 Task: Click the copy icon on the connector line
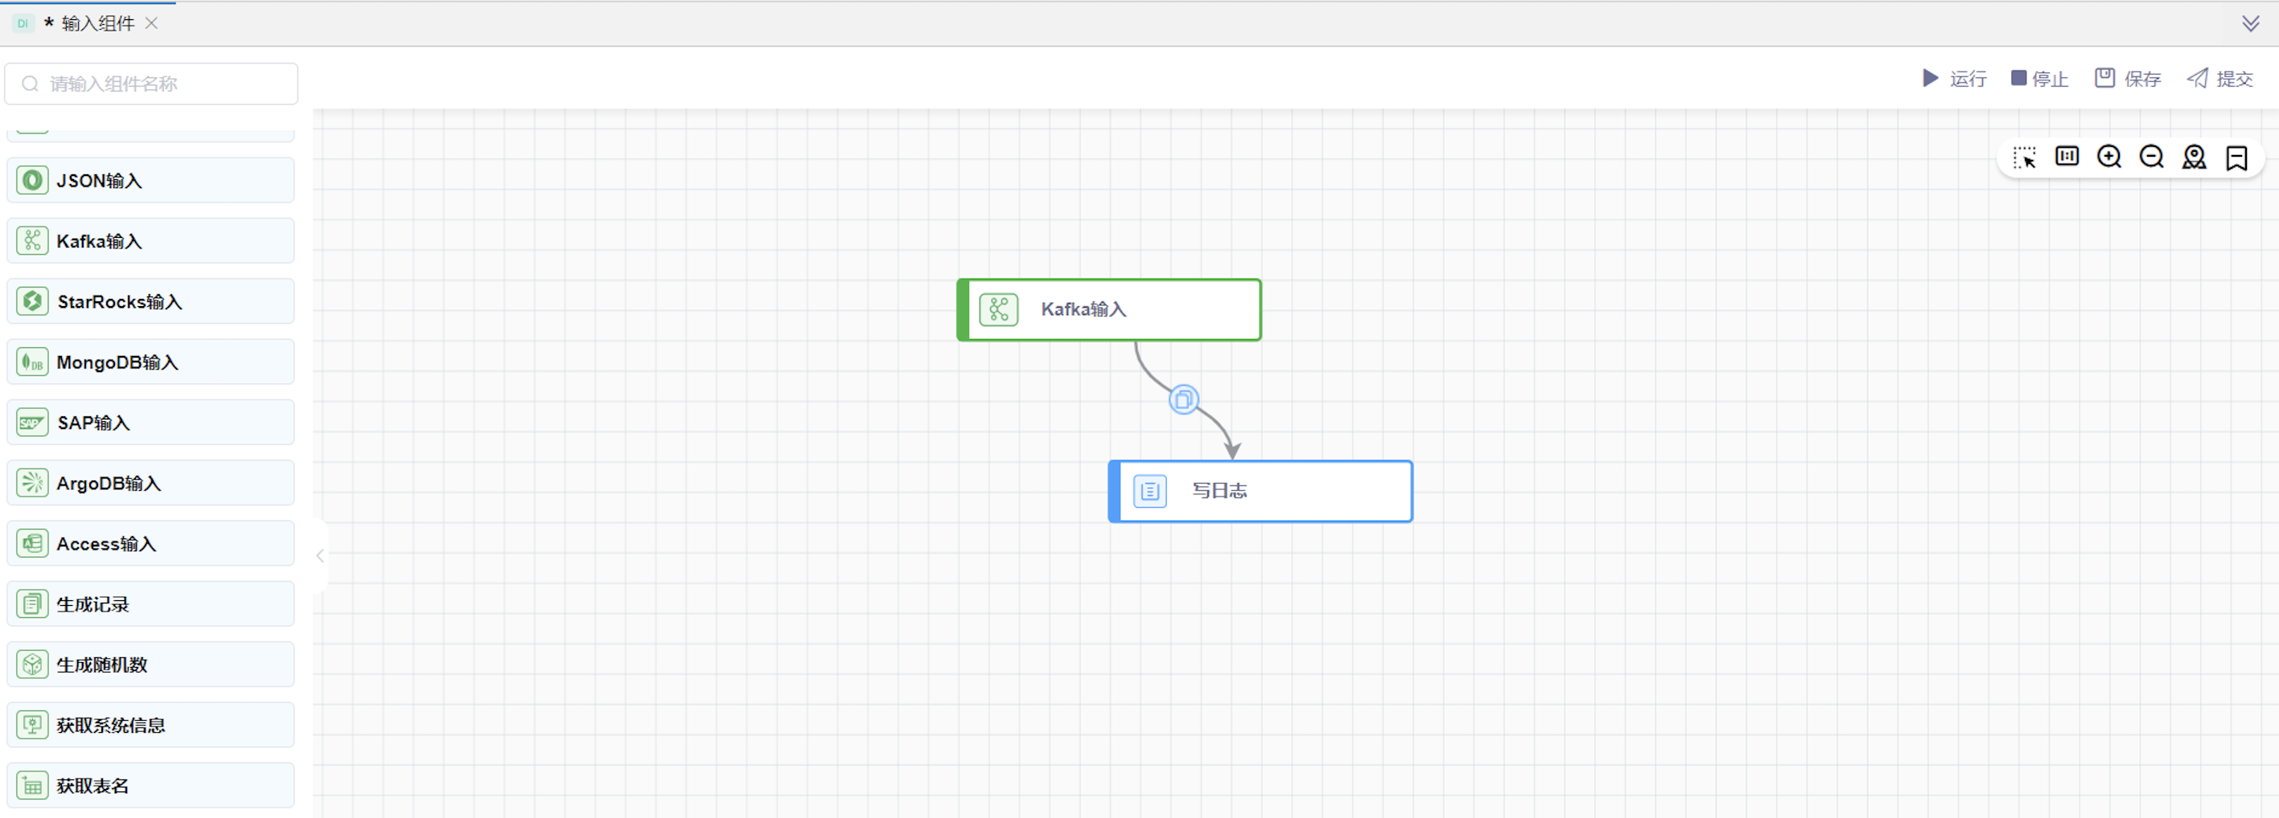click(x=1183, y=399)
